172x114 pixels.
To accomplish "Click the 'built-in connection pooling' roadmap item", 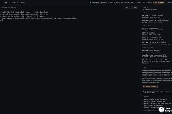I will point(154,101).
